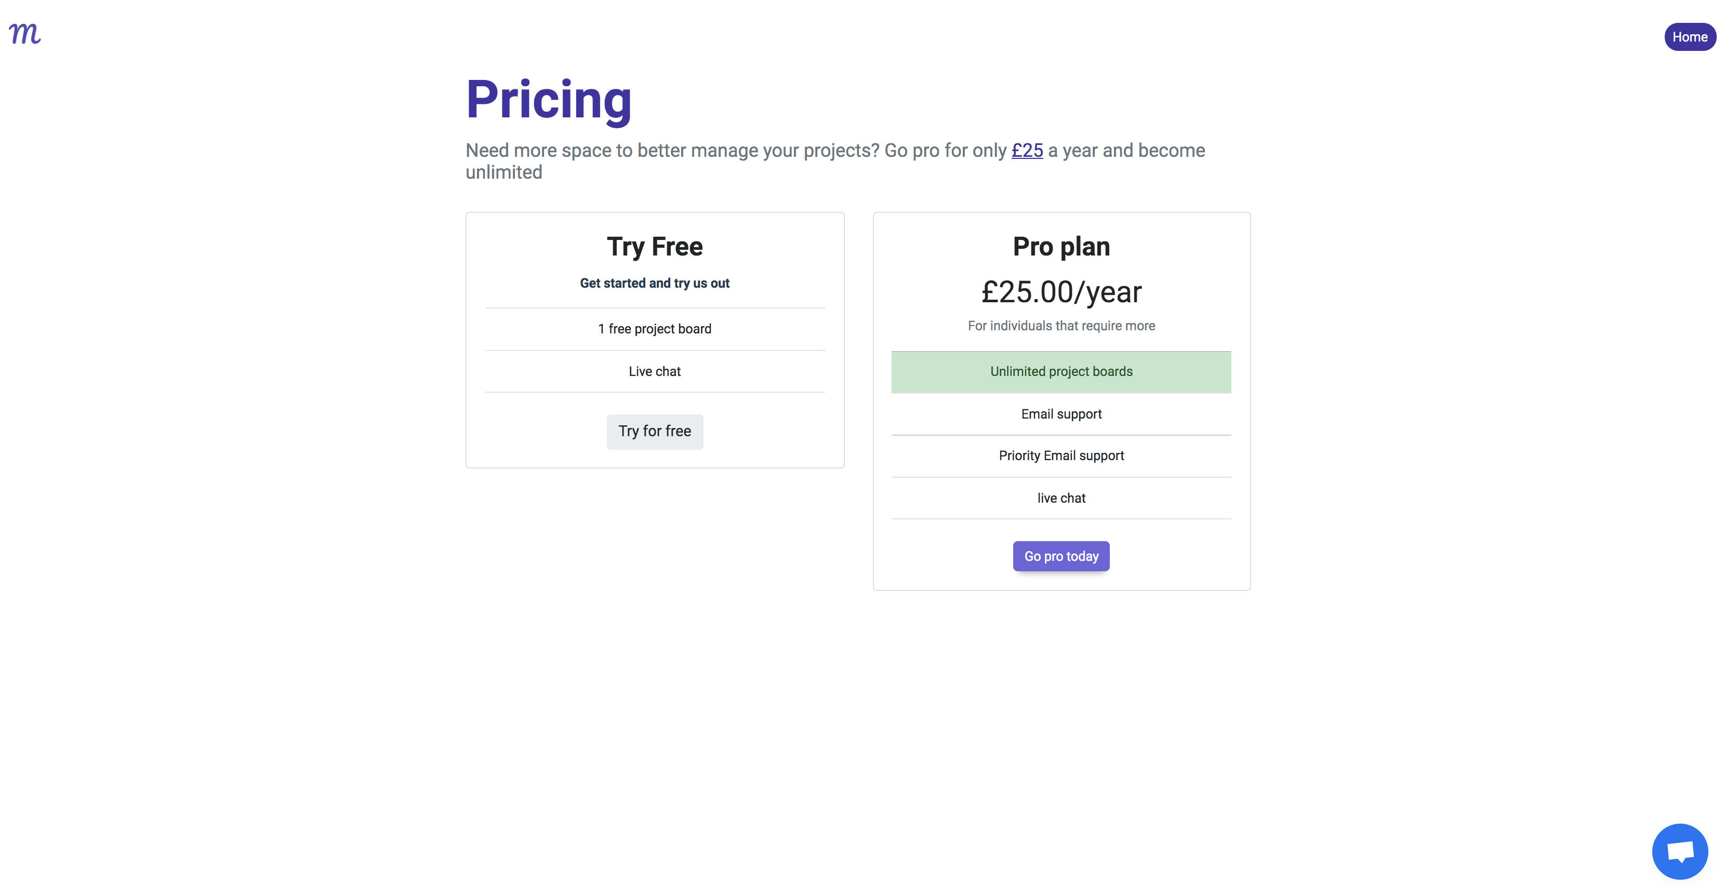This screenshot has width=1725, height=887.
Task: Follow the £25 hyperlink in the subtitle
Action: 1027,151
